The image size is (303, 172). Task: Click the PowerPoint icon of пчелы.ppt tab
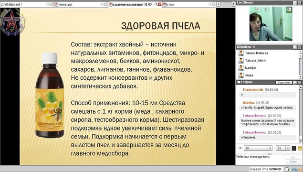[x=56, y=4]
